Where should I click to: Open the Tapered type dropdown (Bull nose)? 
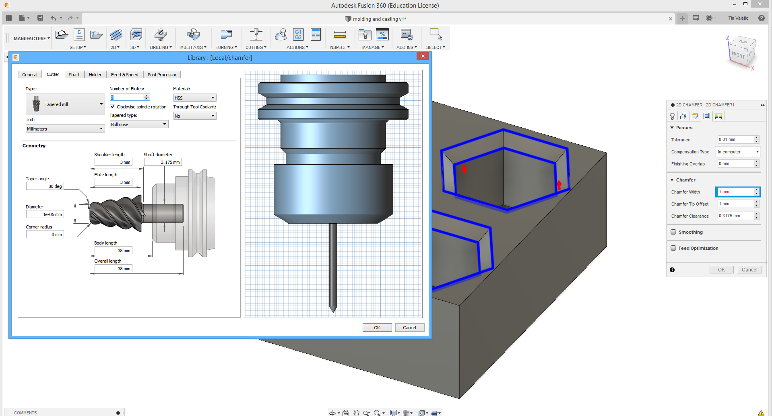[x=139, y=124]
